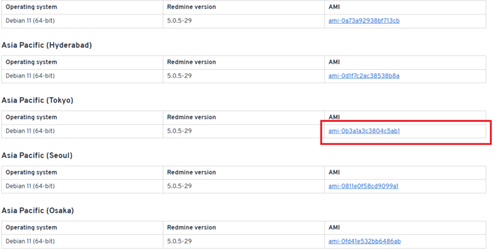494x250 pixels.
Task: Open Tokyo AMI link ami-0b3a1a3c3804c5ab1
Action: click(364, 131)
